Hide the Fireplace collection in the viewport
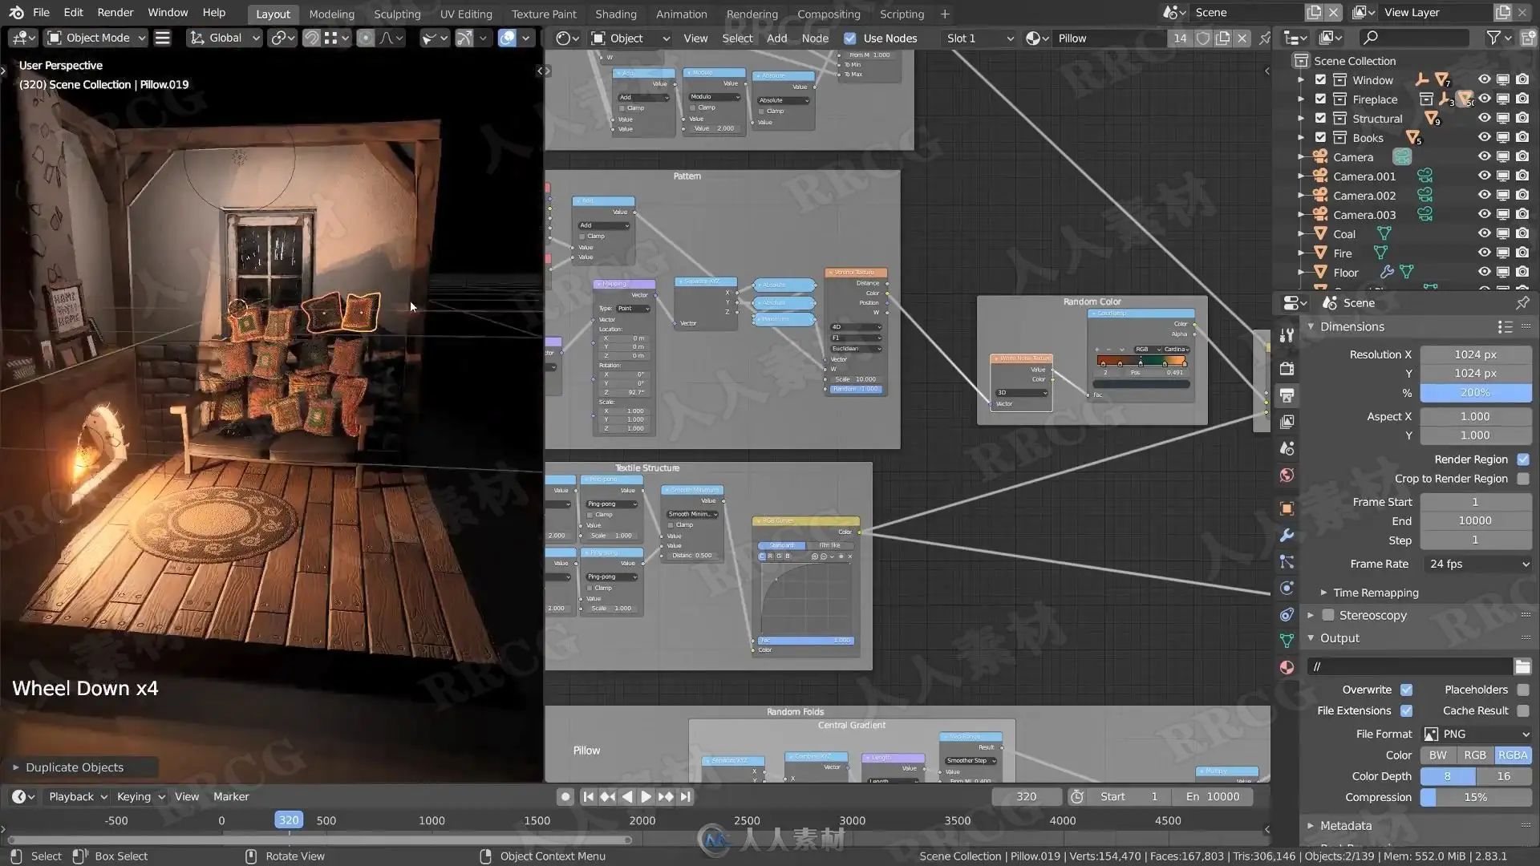The height and width of the screenshot is (866, 1540). [x=1484, y=99]
